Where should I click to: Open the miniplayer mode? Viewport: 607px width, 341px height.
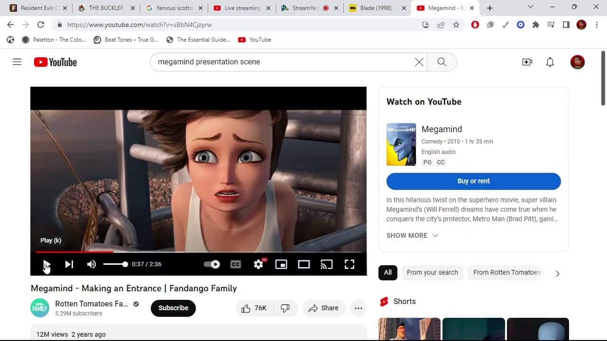(x=281, y=264)
